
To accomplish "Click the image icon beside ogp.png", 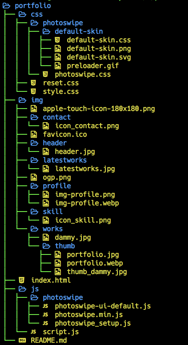I will 34,177.
